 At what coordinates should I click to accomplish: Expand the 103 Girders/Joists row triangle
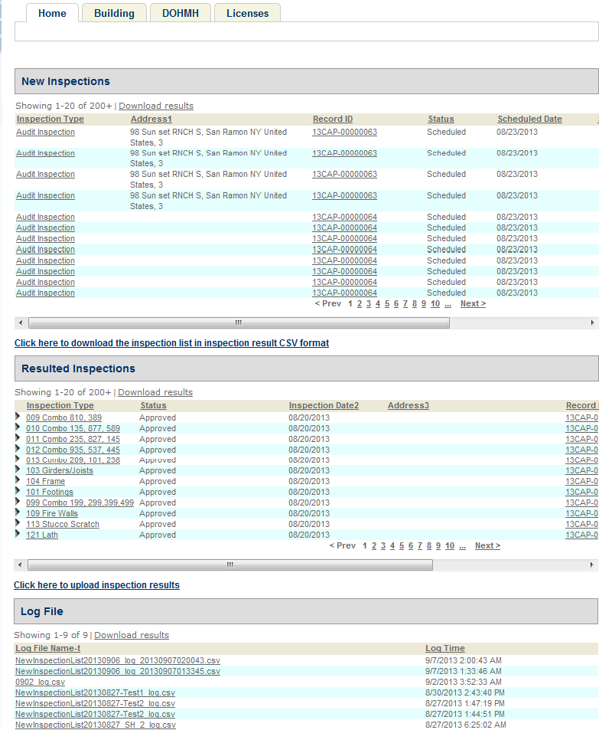18,470
